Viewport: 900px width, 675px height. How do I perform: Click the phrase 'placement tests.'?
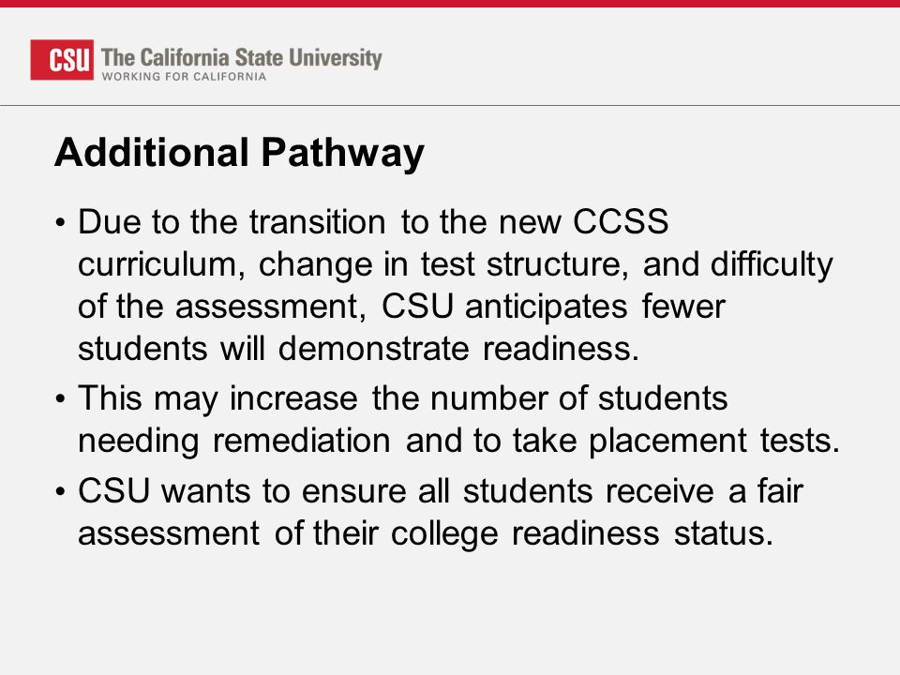click(x=714, y=441)
